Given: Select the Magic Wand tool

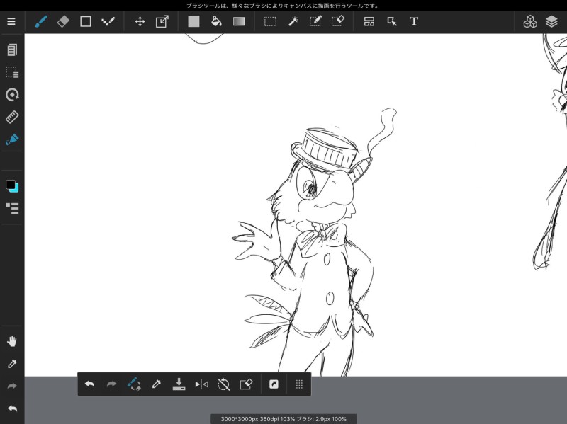Looking at the screenshot, I should point(293,22).
